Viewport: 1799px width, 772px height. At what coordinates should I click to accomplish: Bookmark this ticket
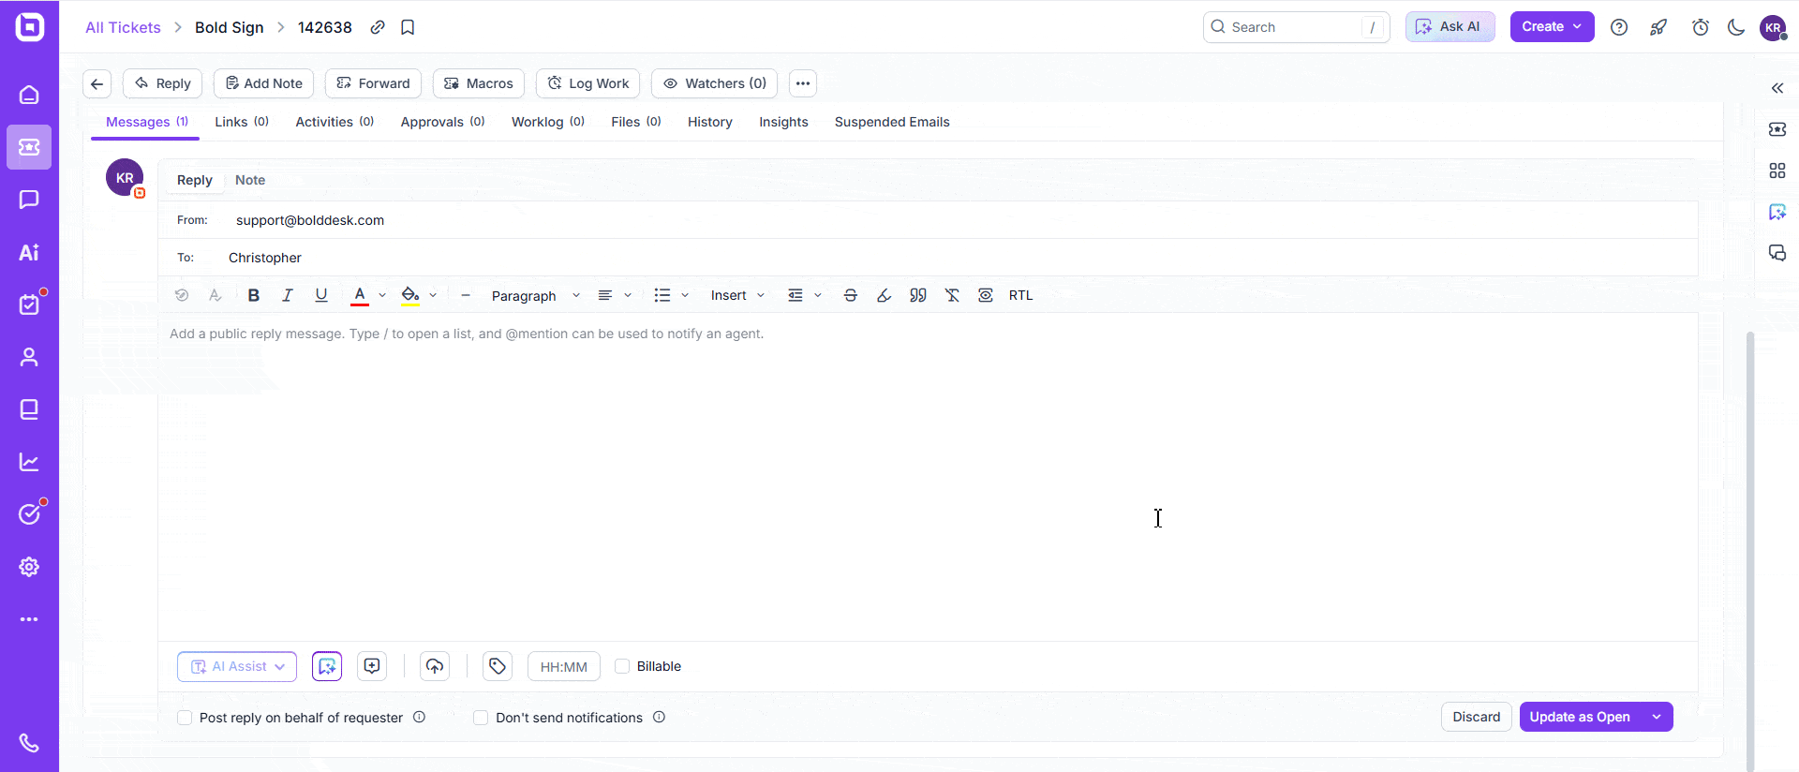pos(408,27)
